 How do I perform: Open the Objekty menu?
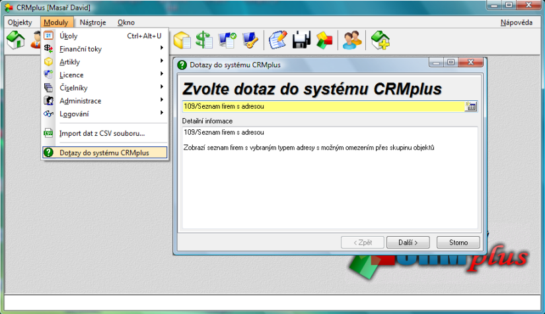(20, 22)
